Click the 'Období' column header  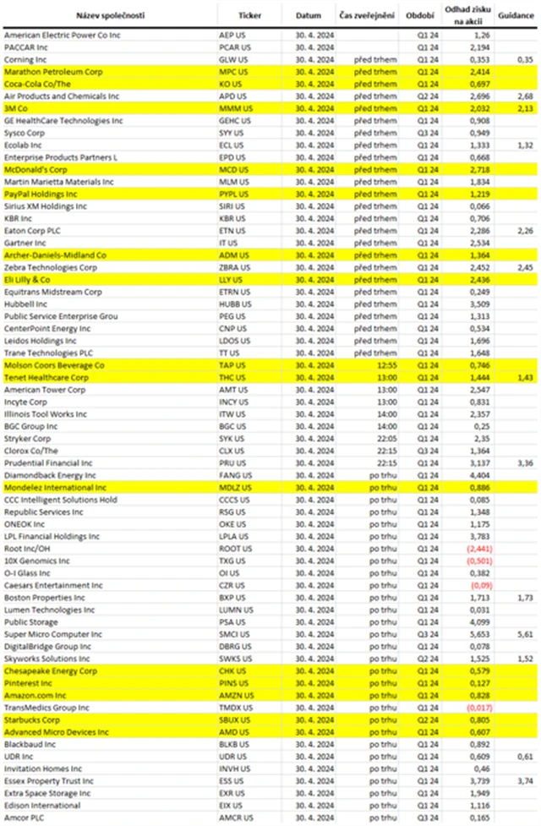[420, 16]
